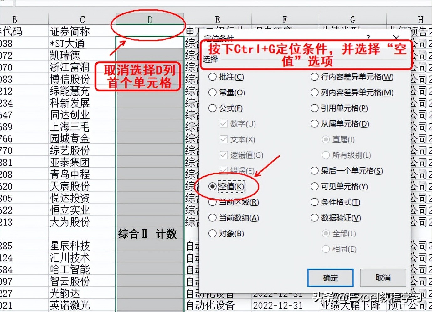Pick 列内容差异单元格(M) option
432x312 pixels.
[314, 92]
